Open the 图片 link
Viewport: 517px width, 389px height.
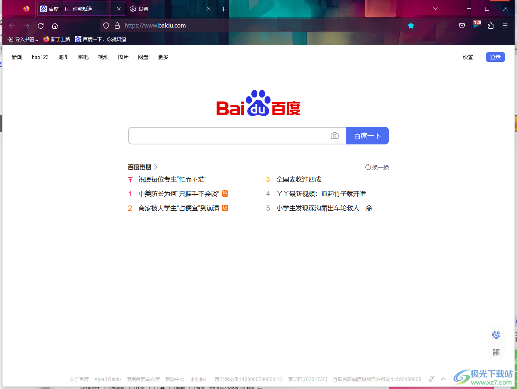[123, 57]
